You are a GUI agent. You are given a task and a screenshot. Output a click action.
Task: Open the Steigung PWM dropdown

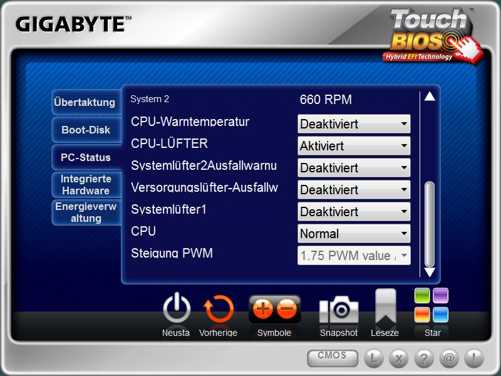pyautogui.click(x=354, y=255)
